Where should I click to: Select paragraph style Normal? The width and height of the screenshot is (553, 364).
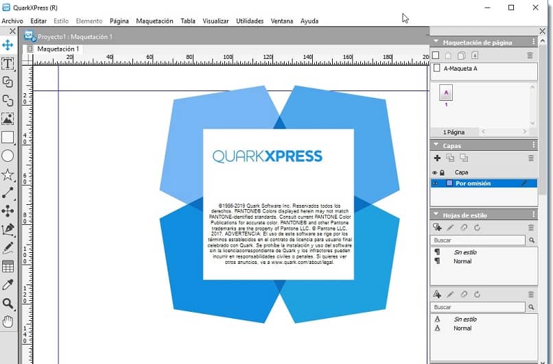coord(462,261)
